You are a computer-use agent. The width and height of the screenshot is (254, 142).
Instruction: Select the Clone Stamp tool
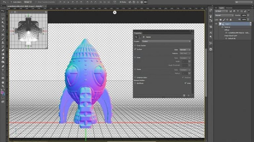coord(3,42)
